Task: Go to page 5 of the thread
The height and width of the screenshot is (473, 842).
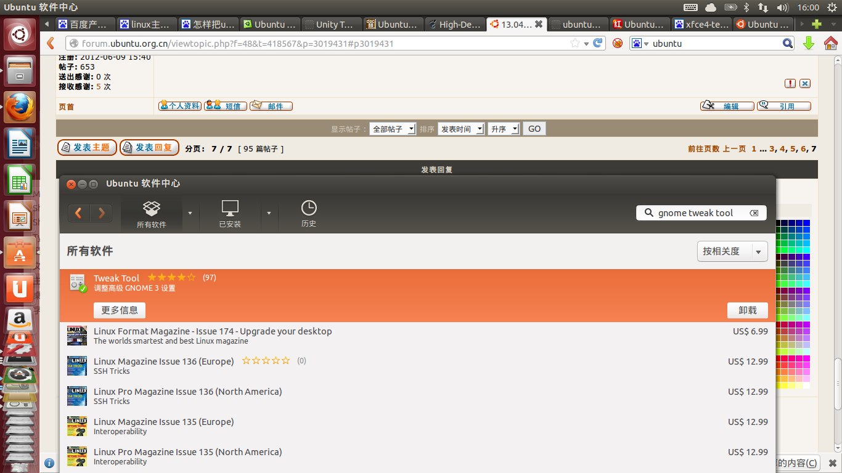Action: (793, 148)
